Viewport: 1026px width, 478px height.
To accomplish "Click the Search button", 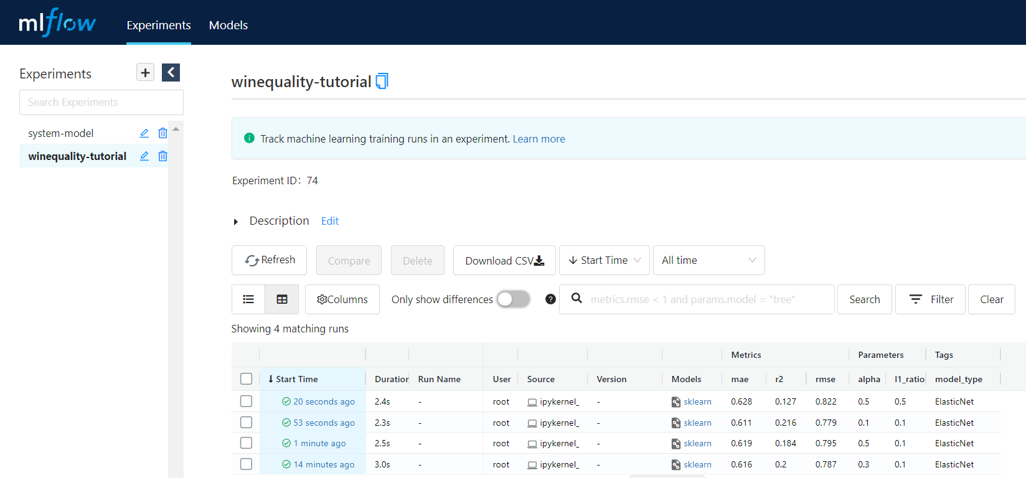I will [x=865, y=299].
